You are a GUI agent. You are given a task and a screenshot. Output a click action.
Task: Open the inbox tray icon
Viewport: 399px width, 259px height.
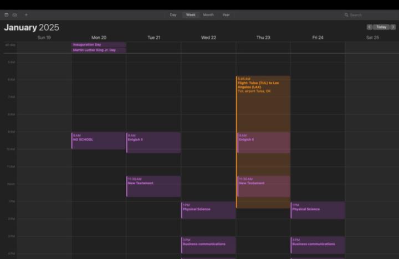[x=15, y=15]
